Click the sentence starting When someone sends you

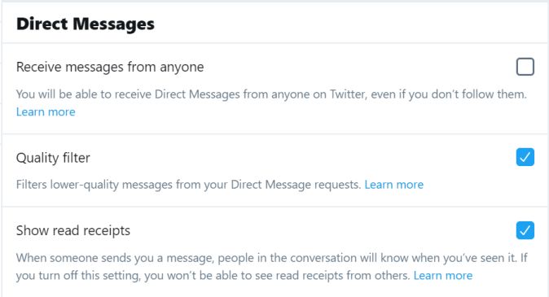(266, 258)
